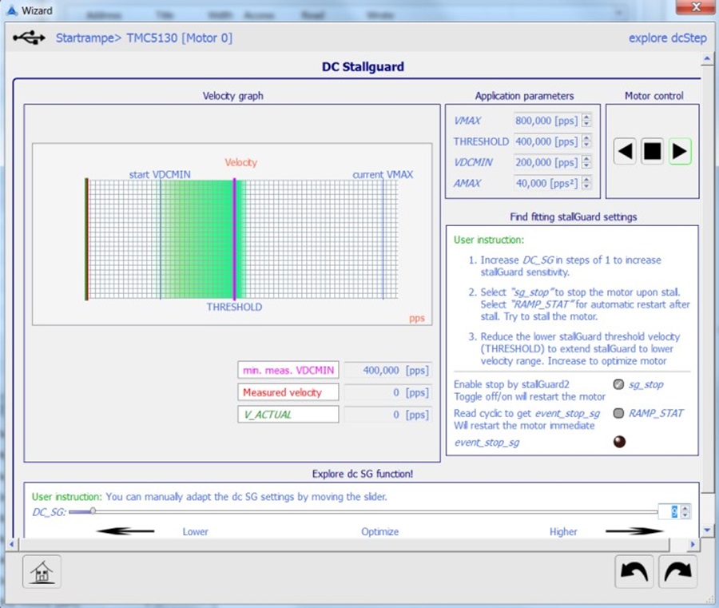Run motor left with back arrow
This screenshot has height=608, width=719.
(625, 151)
